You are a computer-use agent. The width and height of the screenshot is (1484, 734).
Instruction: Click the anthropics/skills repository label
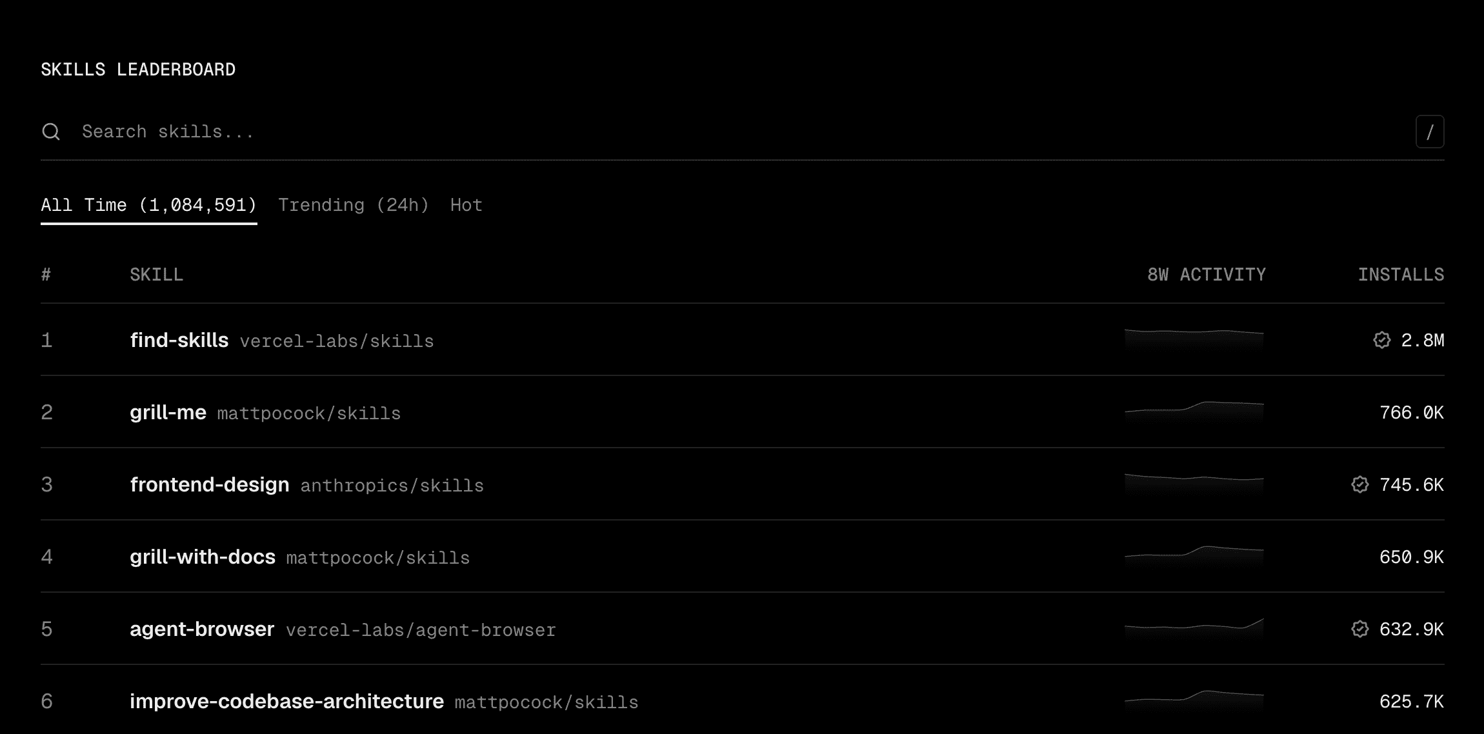pyautogui.click(x=392, y=486)
